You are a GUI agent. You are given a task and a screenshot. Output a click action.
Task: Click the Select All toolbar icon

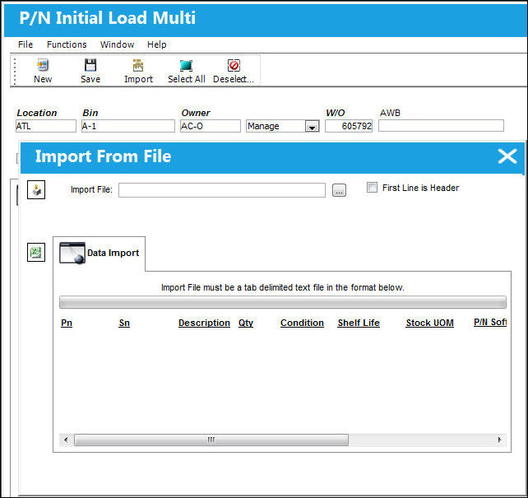[x=186, y=65]
